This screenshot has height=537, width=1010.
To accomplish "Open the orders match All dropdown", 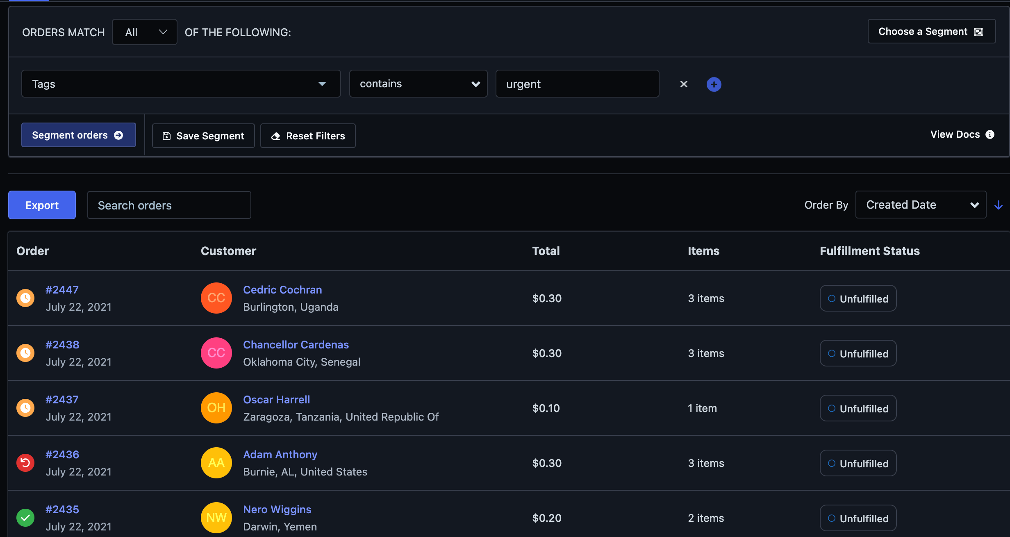I will (x=144, y=32).
